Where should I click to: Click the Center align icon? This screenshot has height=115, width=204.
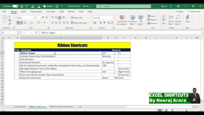56,23
